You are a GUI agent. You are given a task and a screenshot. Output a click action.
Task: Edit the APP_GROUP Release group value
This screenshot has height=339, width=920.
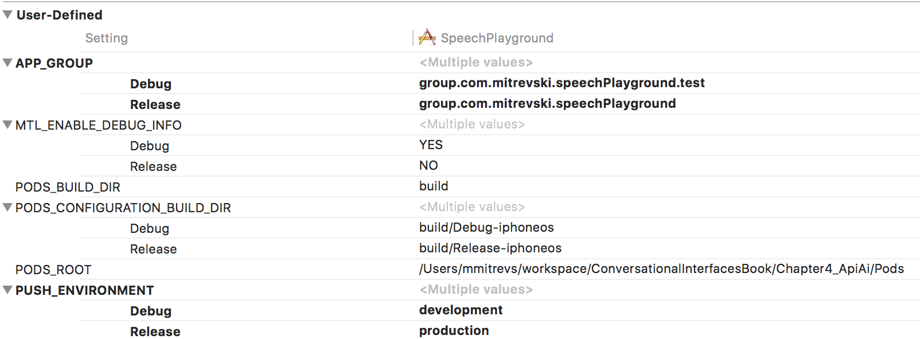coord(547,104)
